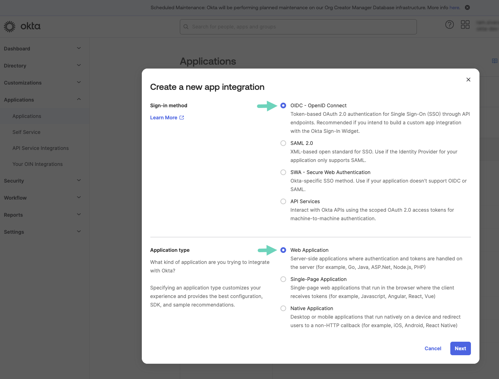499x379 pixels.
Task: Open the Learn More link
Action: (164, 117)
